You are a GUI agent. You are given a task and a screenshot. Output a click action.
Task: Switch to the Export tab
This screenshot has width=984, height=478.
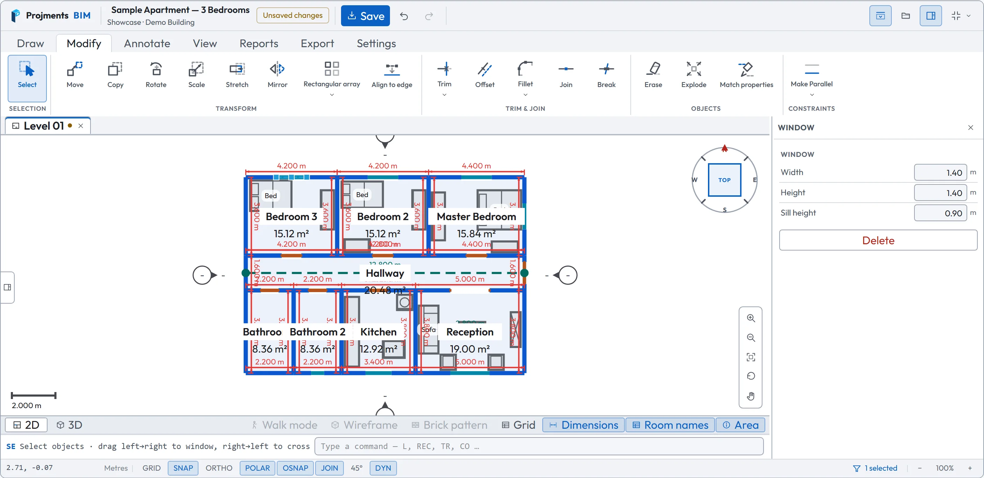click(x=317, y=44)
